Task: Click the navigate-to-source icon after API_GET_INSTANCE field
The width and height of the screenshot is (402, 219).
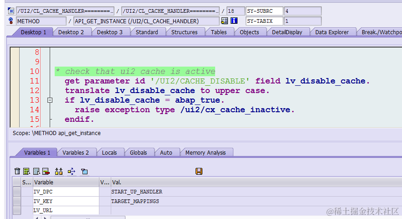Action: click(225, 21)
